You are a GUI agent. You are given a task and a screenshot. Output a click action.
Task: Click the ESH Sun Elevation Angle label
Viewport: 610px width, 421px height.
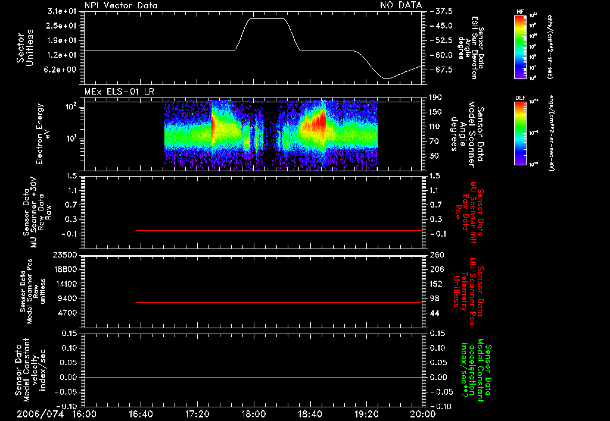(471, 48)
